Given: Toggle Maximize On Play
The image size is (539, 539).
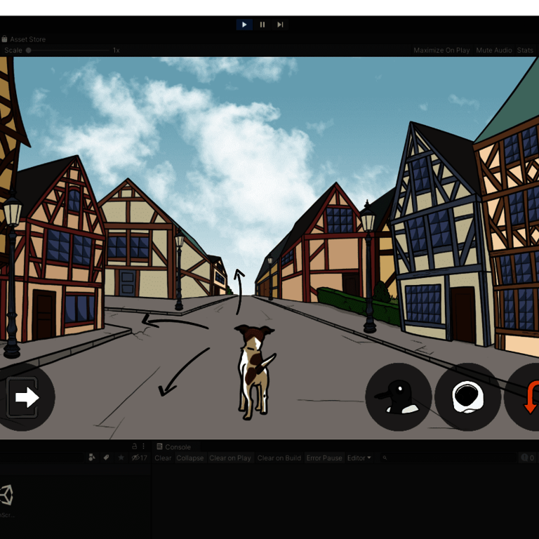Looking at the screenshot, I should (x=441, y=51).
